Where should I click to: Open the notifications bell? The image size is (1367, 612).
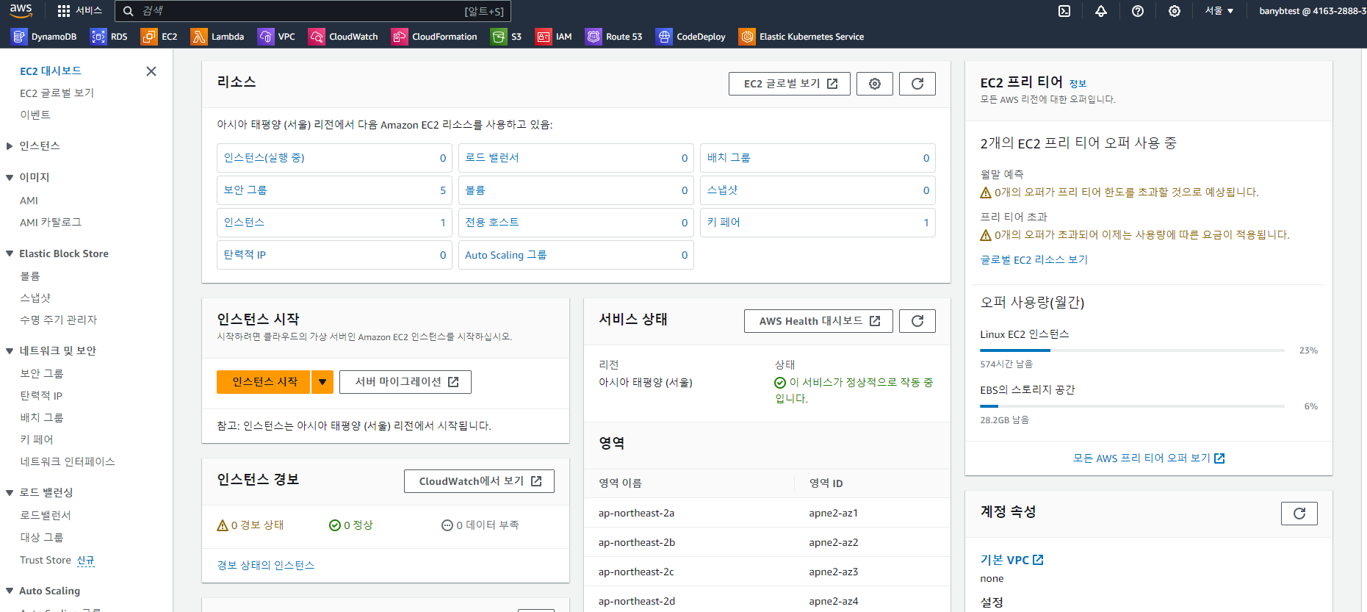tap(1101, 11)
